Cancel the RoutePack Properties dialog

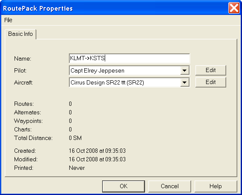click(170, 186)
